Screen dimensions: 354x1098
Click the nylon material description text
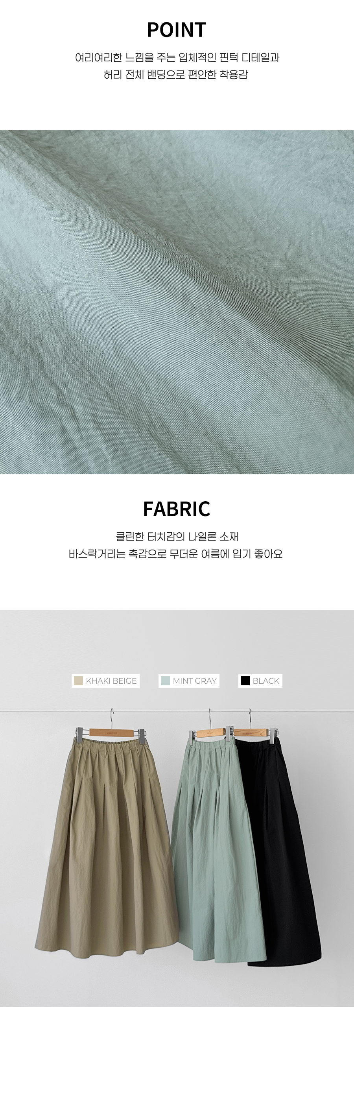[177, 536]
